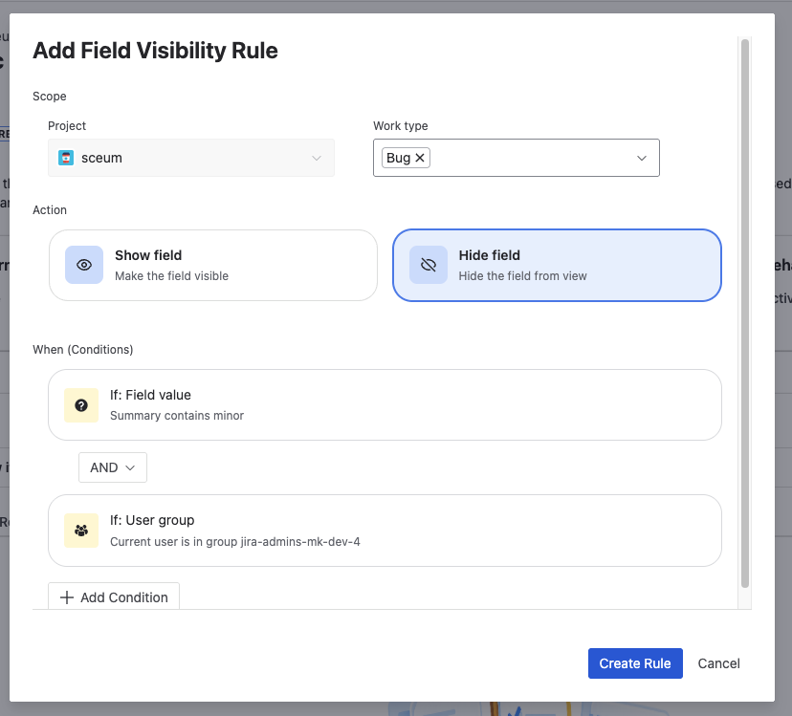Expand the Work type dropdown chevron
Viewport: 792px width, 716px height.
click(642, 158)
